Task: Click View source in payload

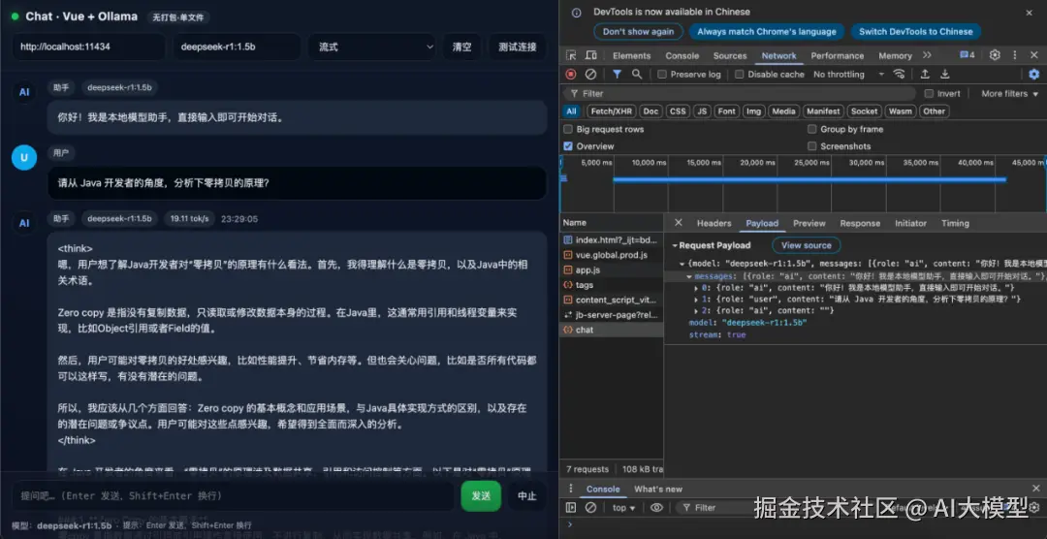Action: pyautogui.click(x=806, y=245)
